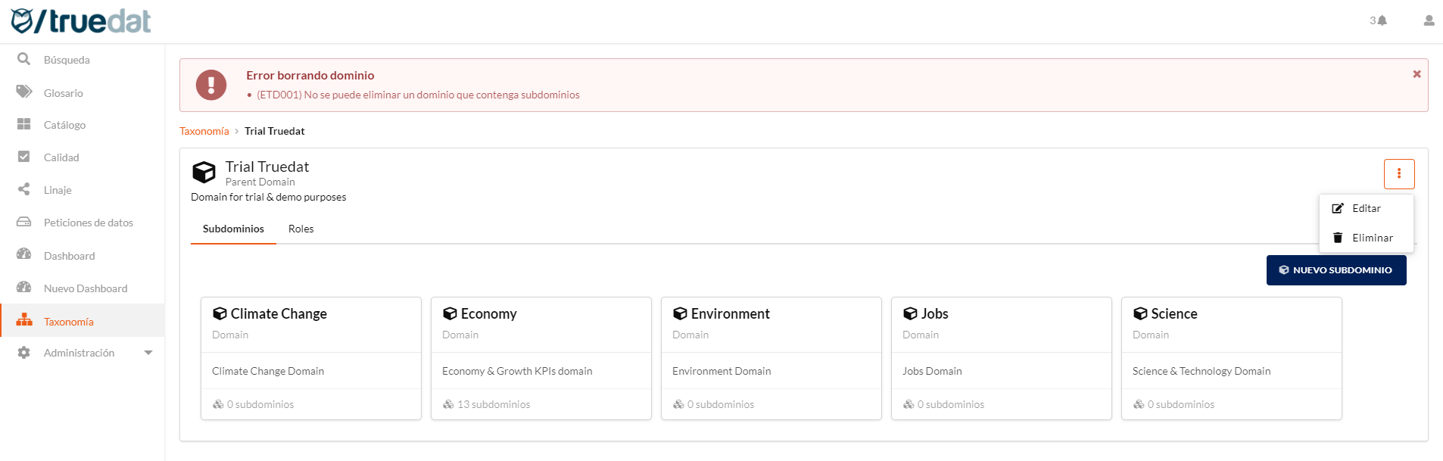Click the Catálogo grid icon
The width and height of the screenshot is (1443, 461).
24,124
